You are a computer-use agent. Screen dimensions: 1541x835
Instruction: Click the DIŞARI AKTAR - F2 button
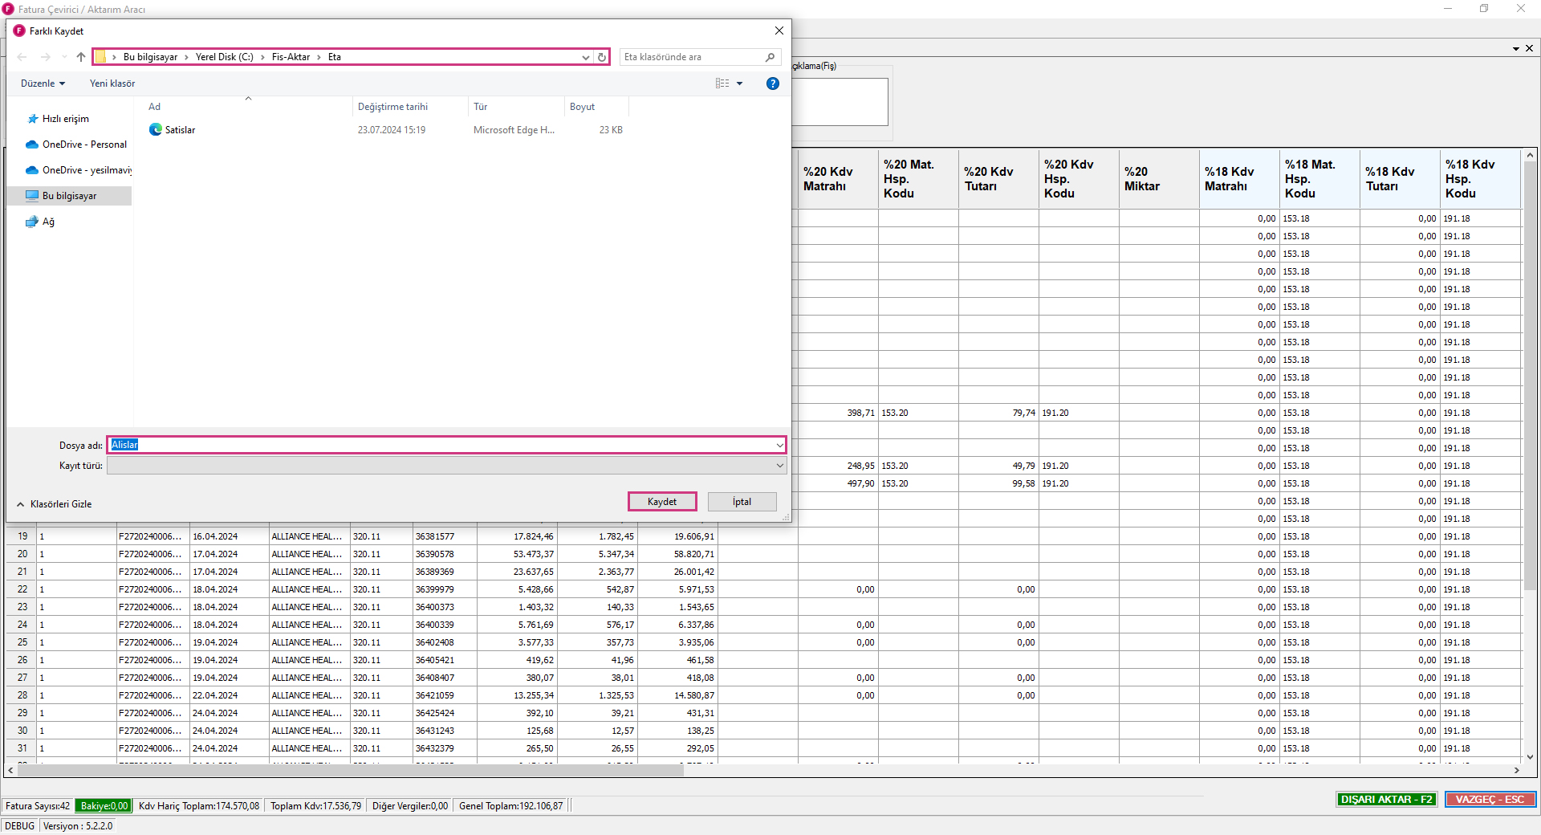[x=1386, y=800]
